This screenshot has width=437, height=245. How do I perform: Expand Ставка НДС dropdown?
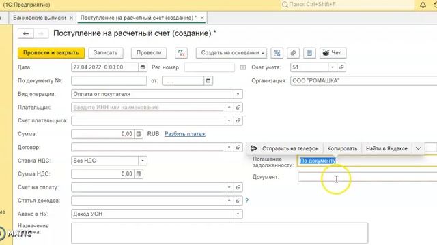click(x=143, y=161)
